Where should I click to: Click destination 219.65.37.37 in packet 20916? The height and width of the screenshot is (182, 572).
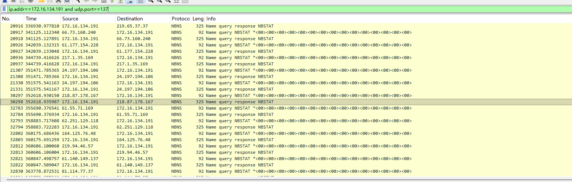click(x=132, y=26)
